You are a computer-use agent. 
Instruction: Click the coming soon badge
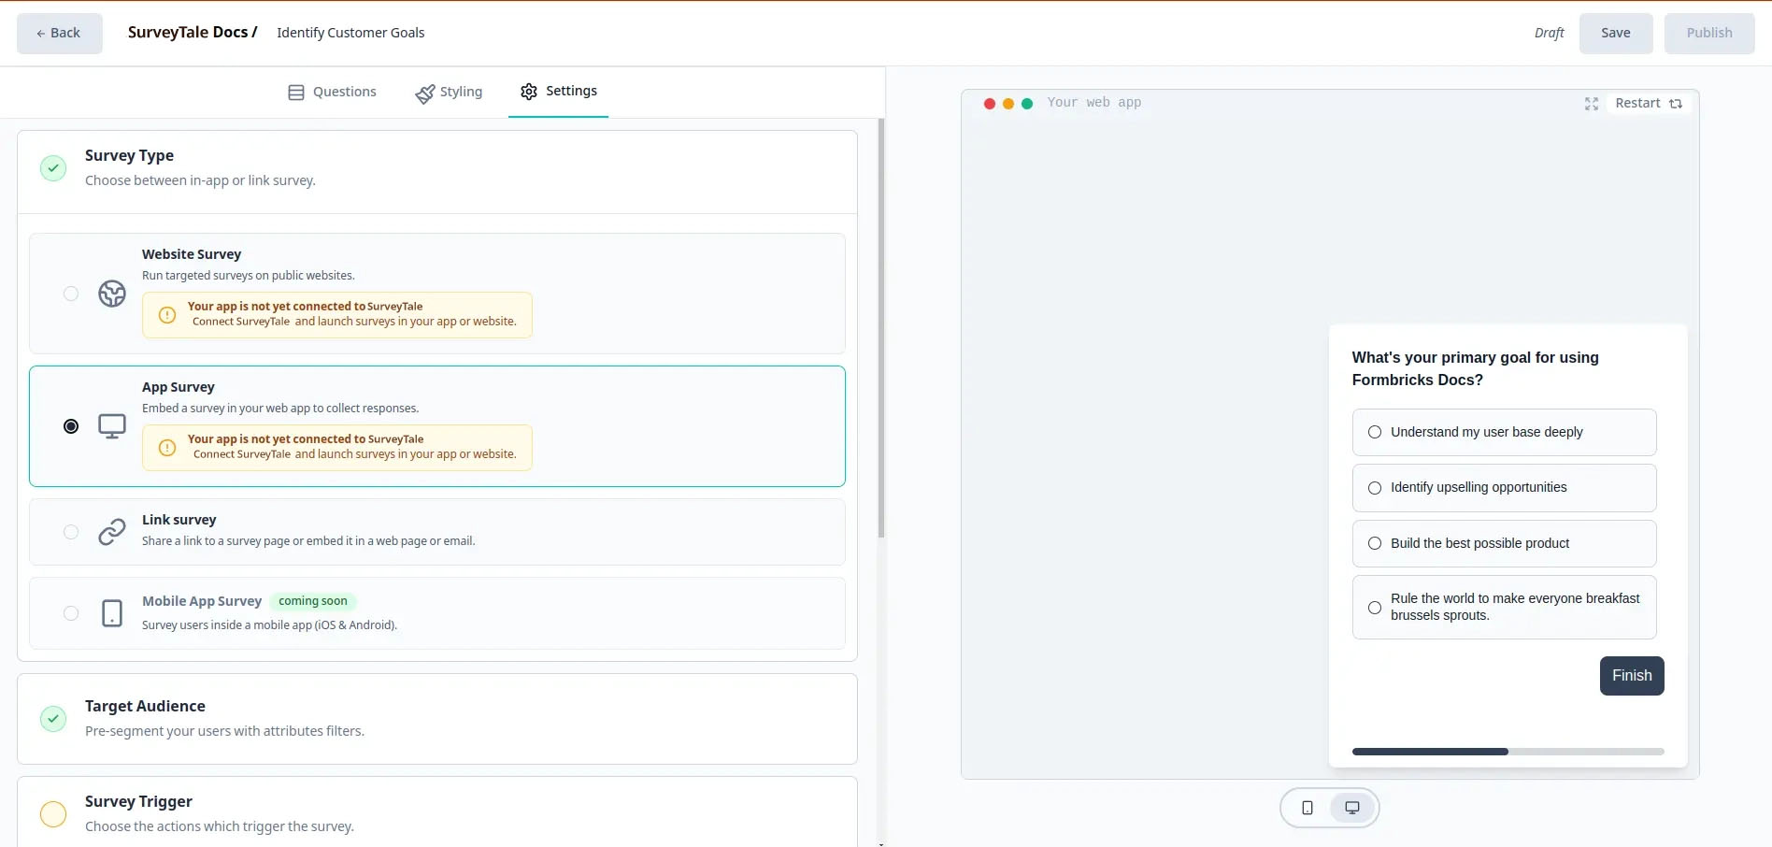pos(313,601)
